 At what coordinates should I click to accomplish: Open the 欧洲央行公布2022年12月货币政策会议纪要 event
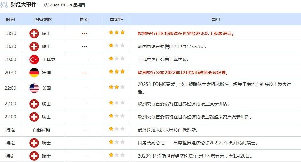pos(183,73)
